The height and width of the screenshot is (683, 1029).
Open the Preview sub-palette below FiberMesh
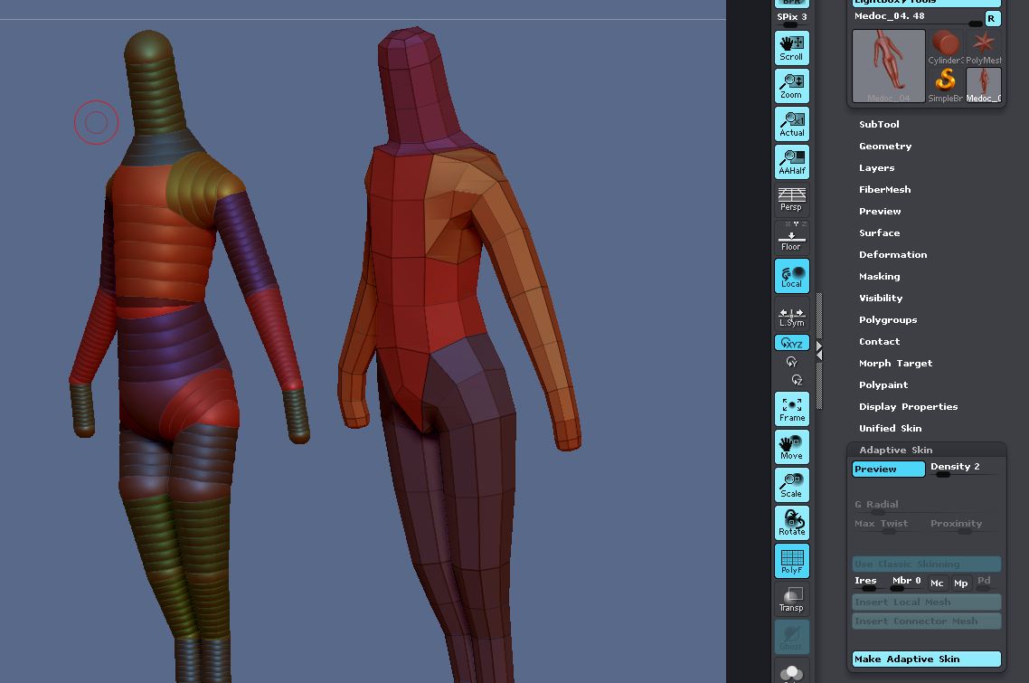[x=880, y=211]
